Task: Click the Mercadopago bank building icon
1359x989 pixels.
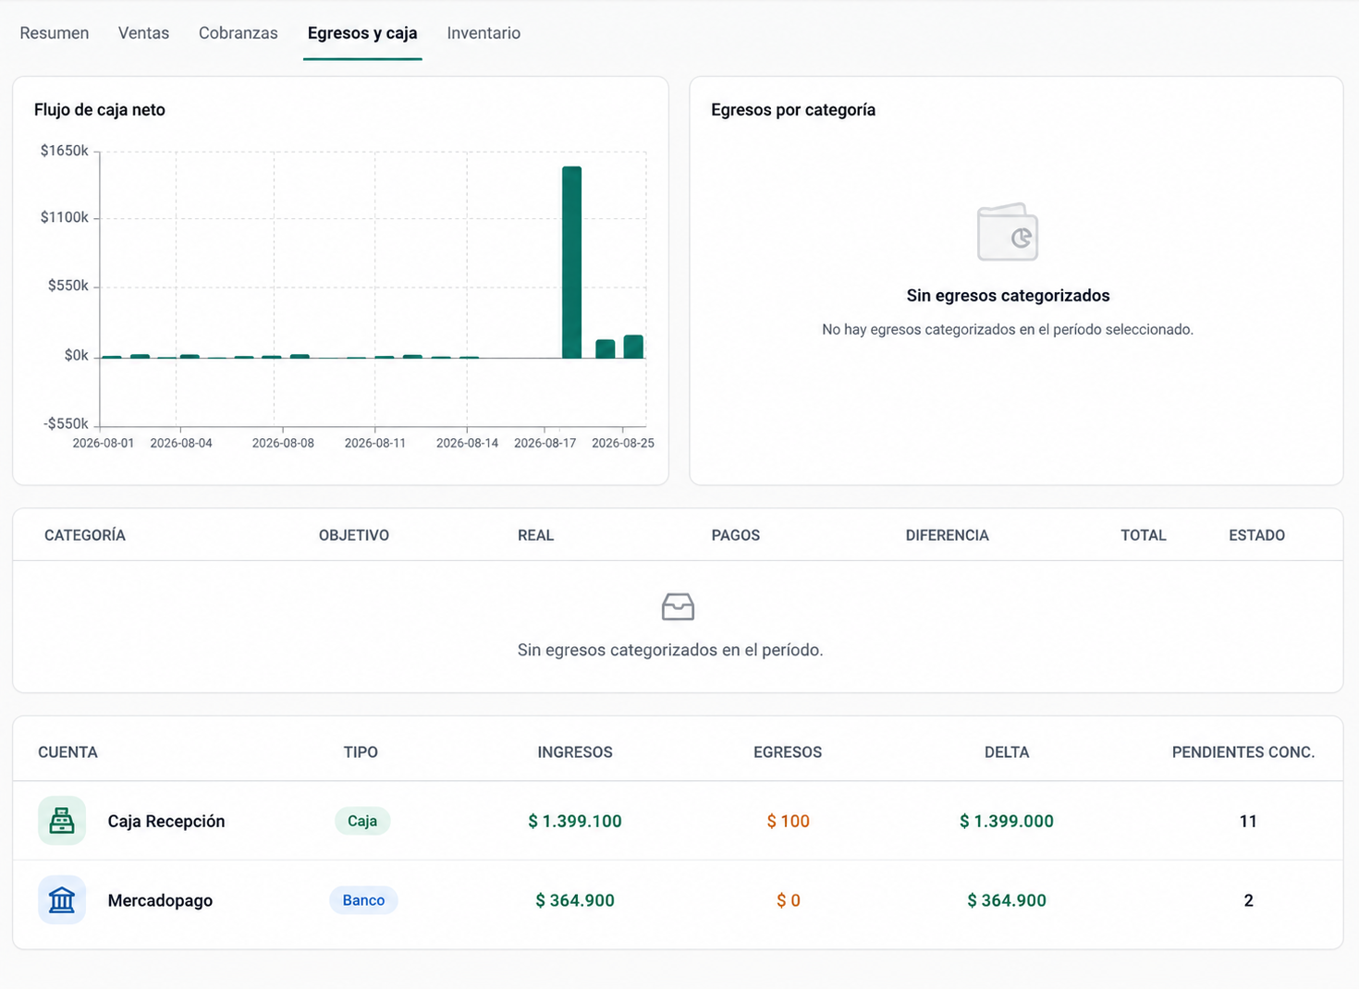Action: coord(62,899)
